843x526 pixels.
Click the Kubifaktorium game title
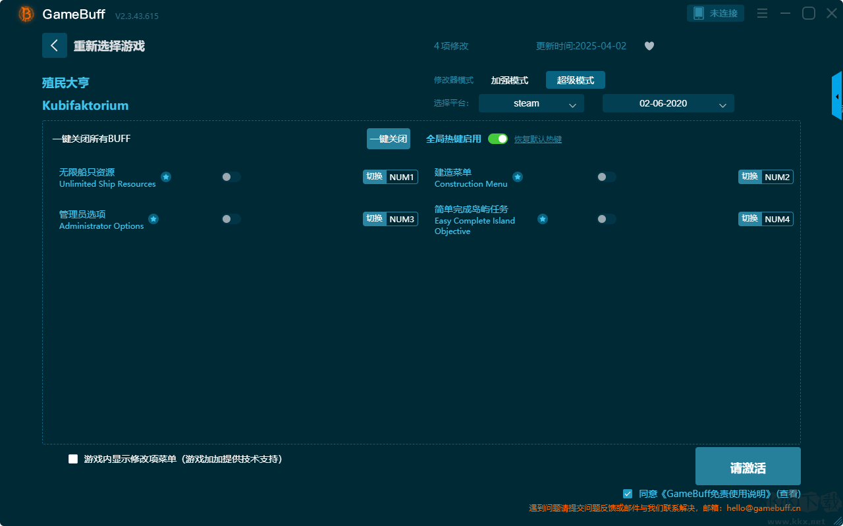(86, 105)
